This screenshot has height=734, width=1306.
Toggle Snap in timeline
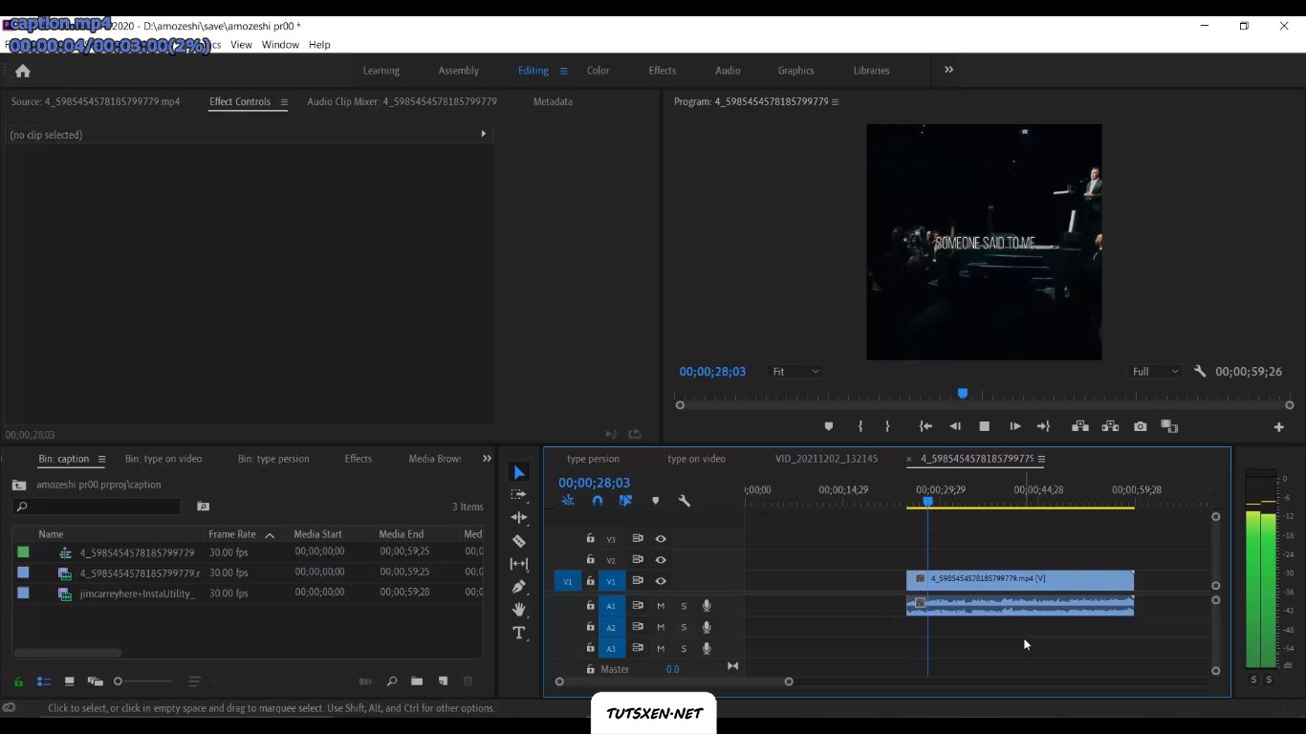tap(598, 500)
